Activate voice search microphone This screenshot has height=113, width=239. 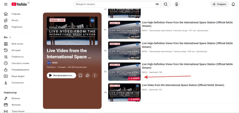(x=176, y=4)
